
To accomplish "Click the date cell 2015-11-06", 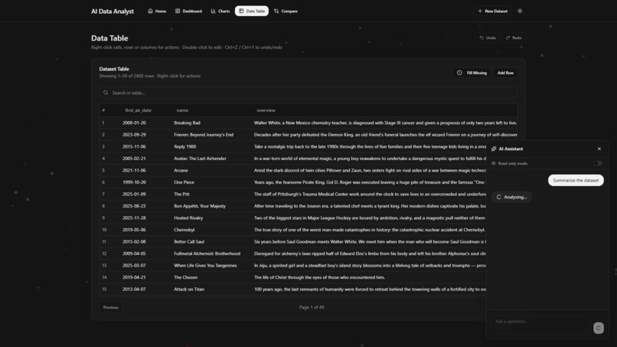I will point(134,146).
